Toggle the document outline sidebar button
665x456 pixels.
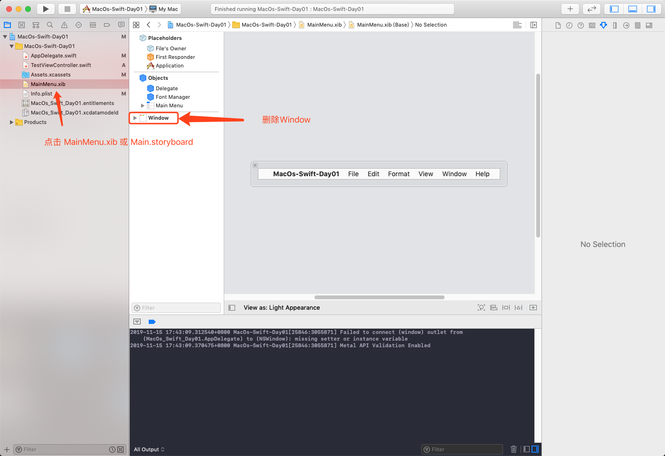tap(232, 308)
